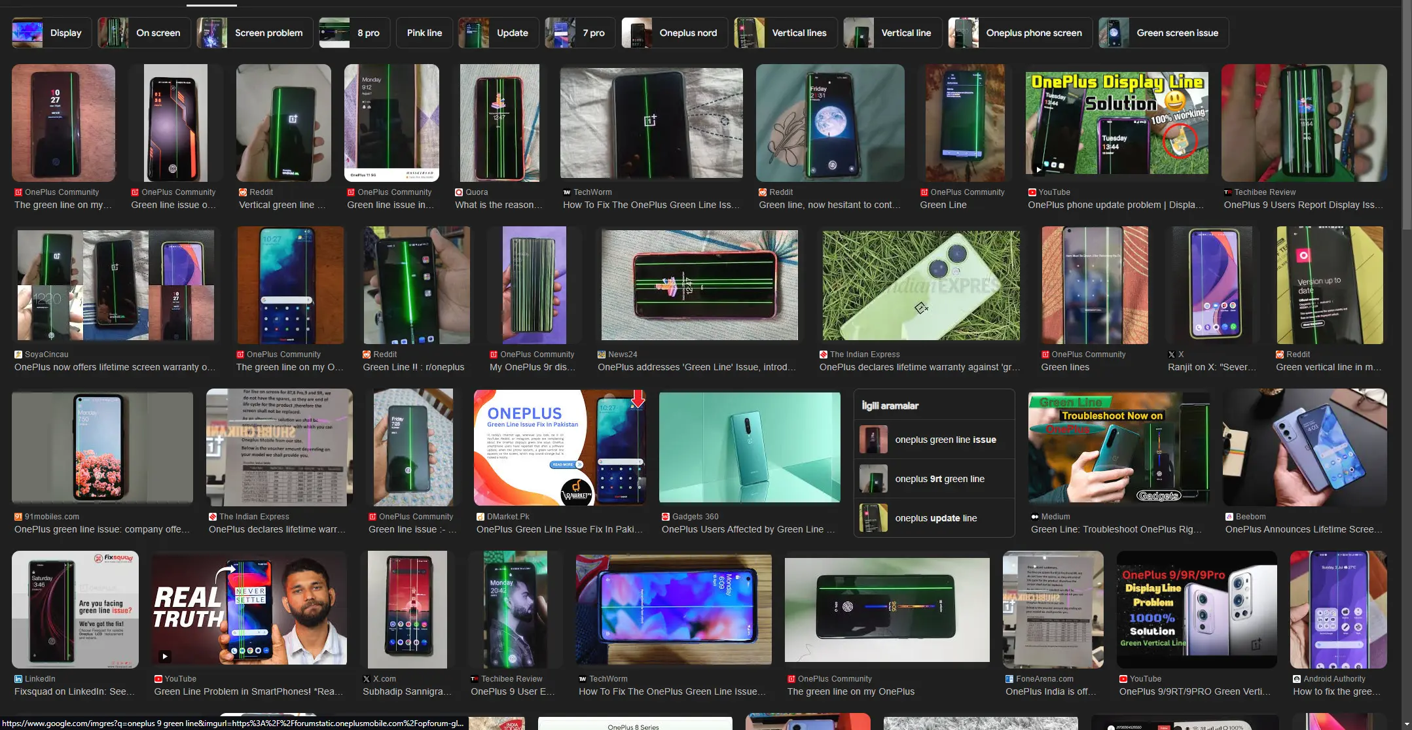Select the Update filter chip

pos(498,33)
